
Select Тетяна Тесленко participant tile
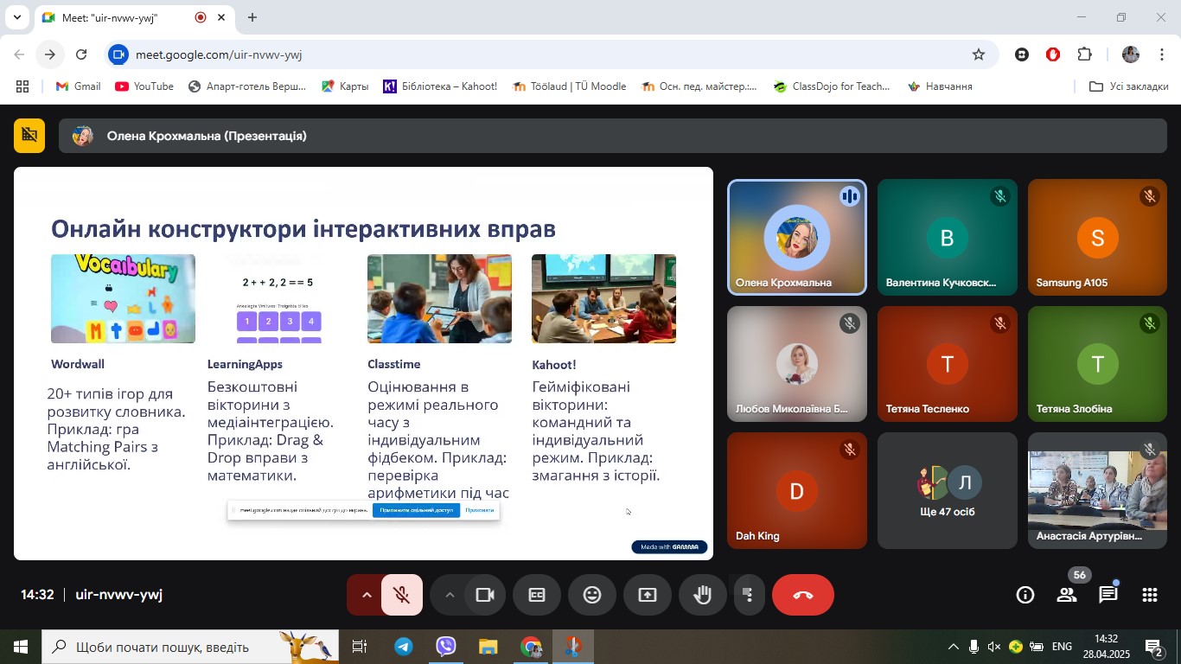(948, 364)
